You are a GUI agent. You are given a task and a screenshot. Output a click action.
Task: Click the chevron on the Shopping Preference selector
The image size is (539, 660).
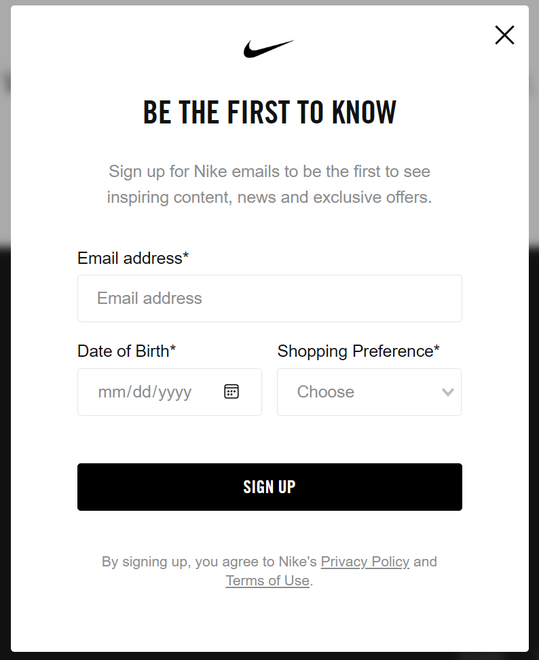pyautogui.click(x=447, y=391)
